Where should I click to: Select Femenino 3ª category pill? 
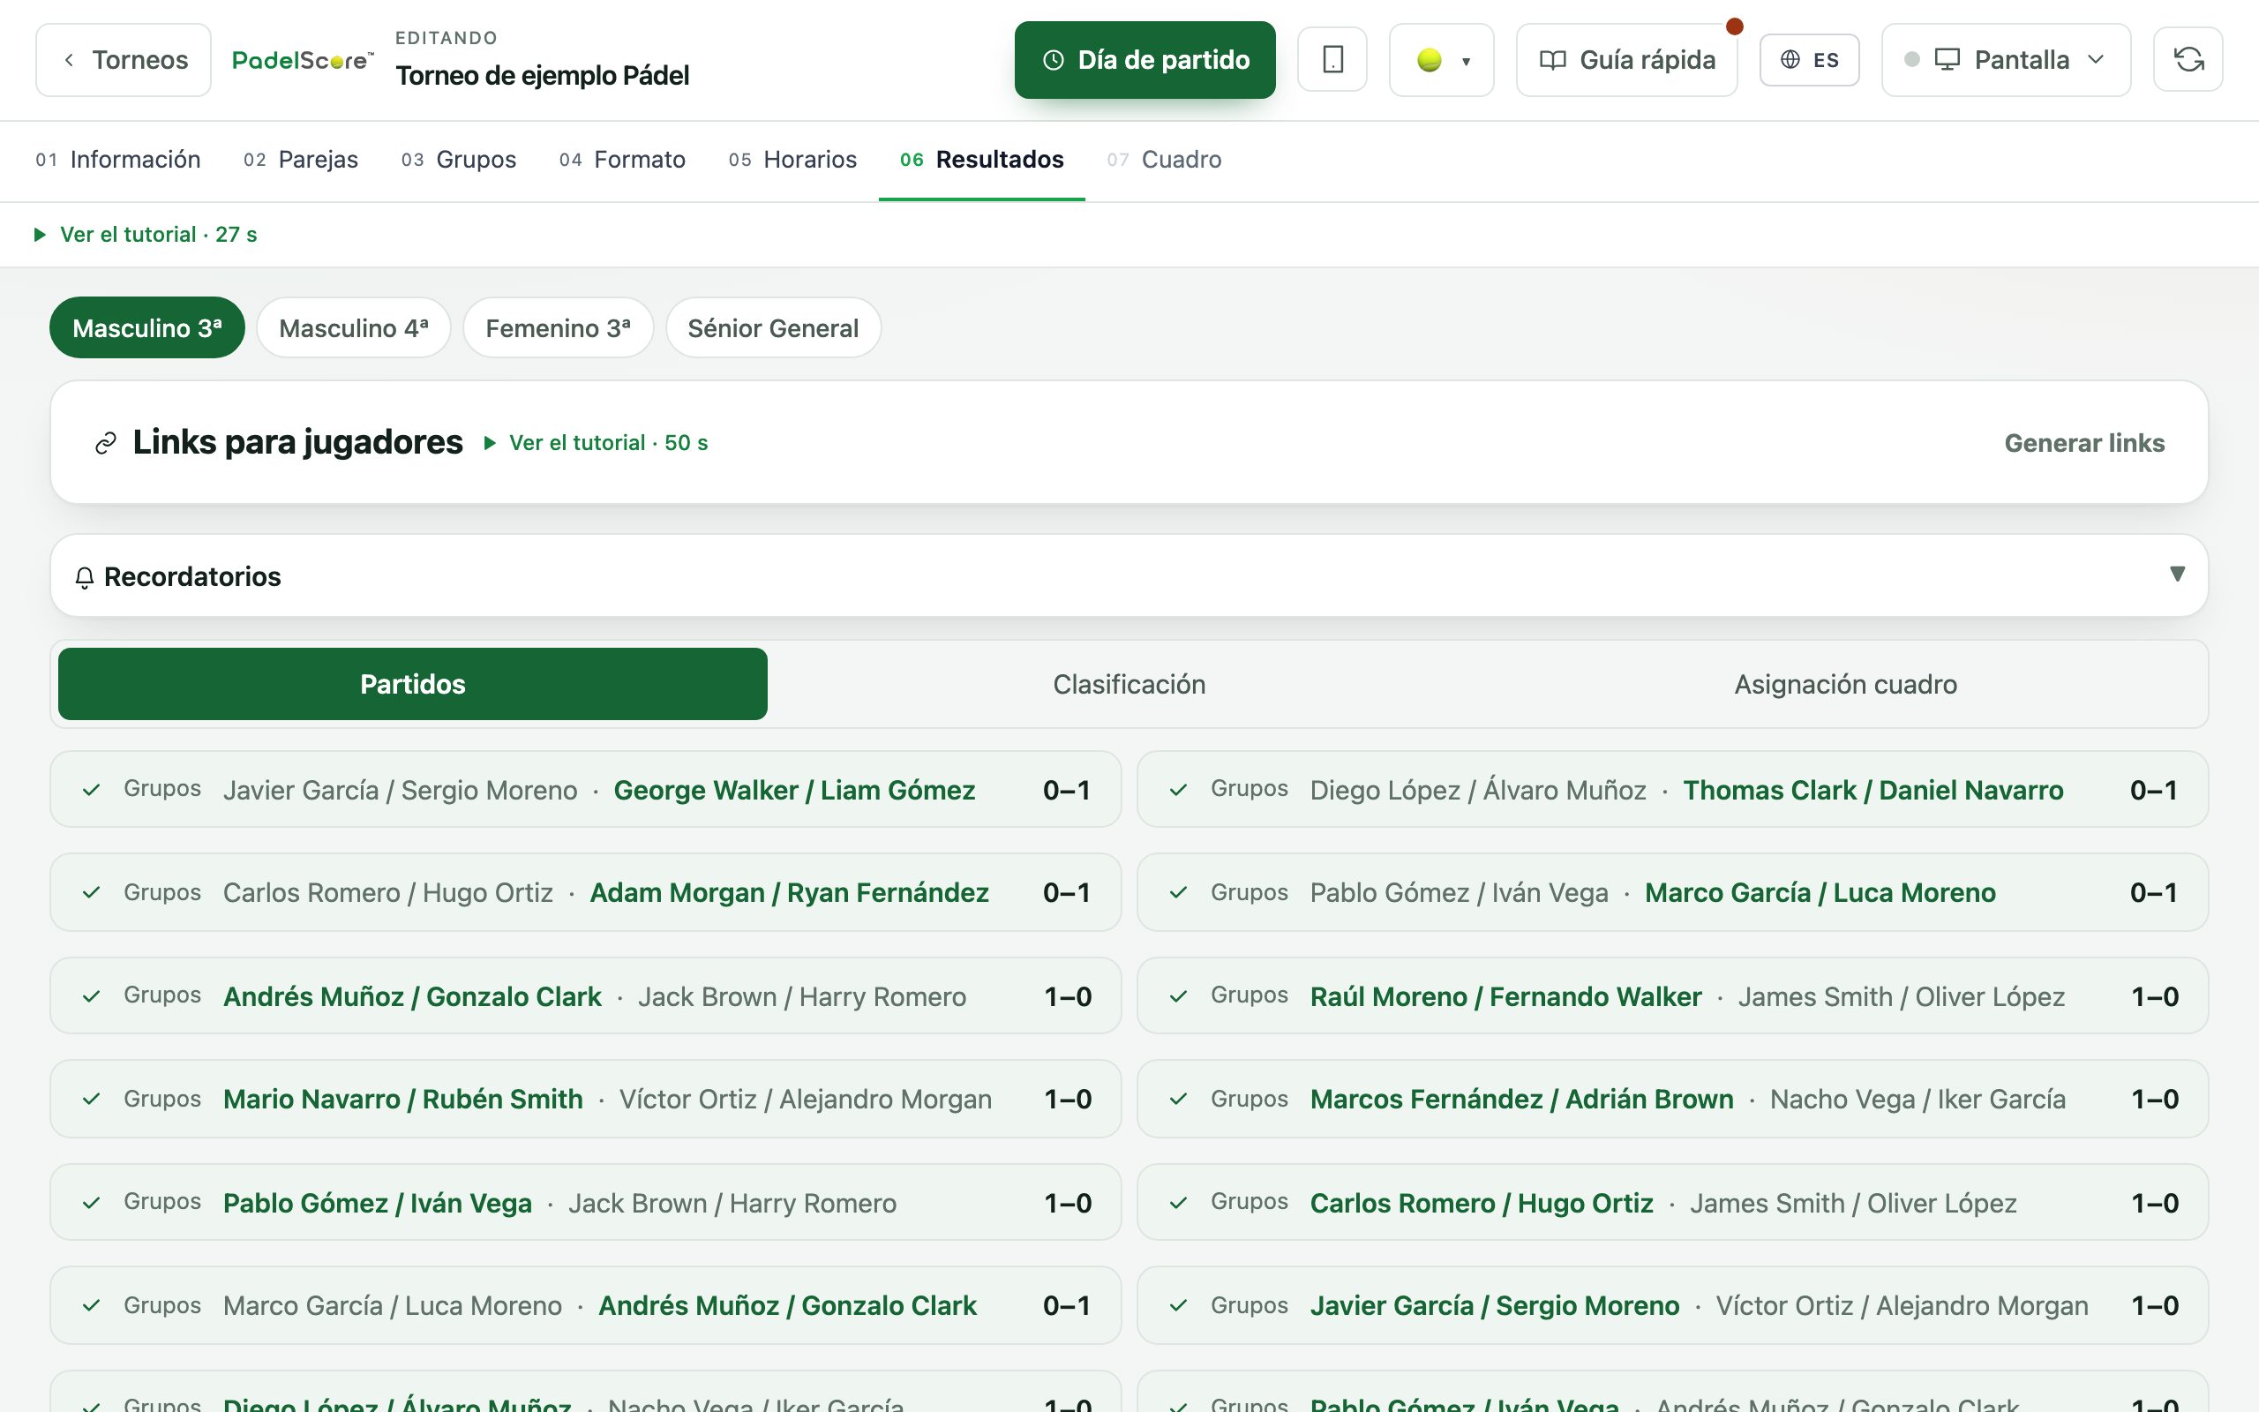pos(558,327)
